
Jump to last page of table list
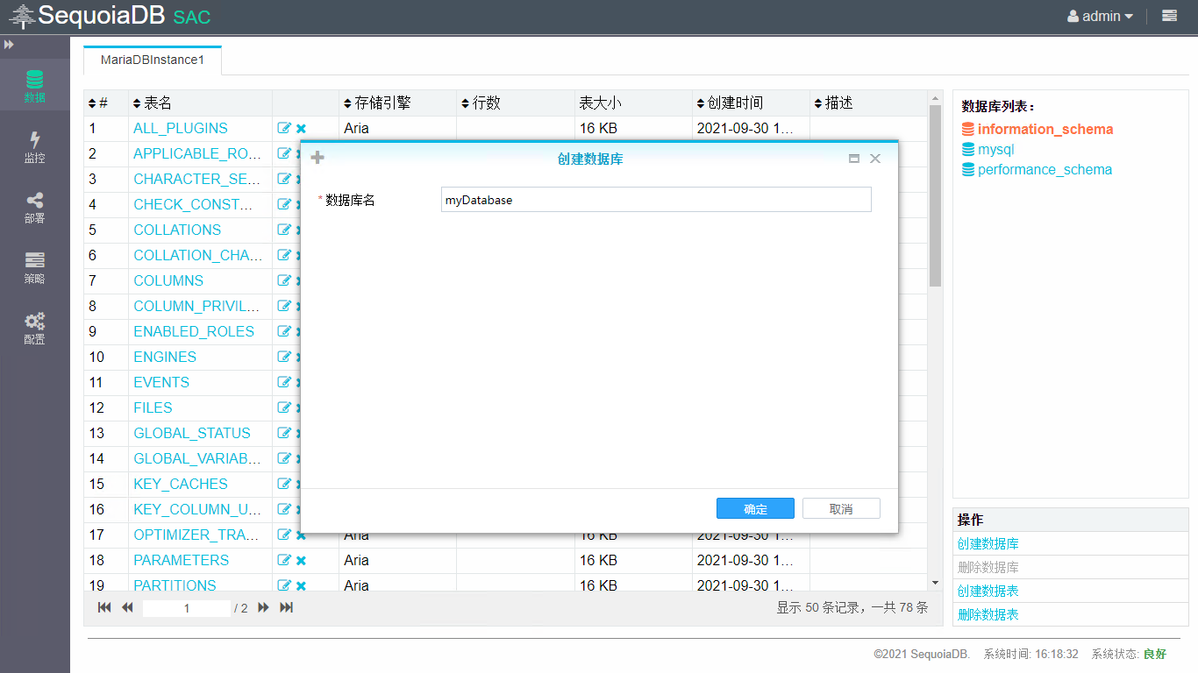coord(286,607)
